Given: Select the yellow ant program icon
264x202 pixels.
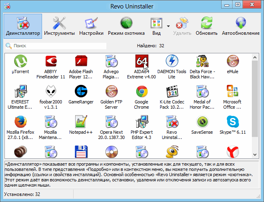Looking at the screenshot, I should coord(172,152).
